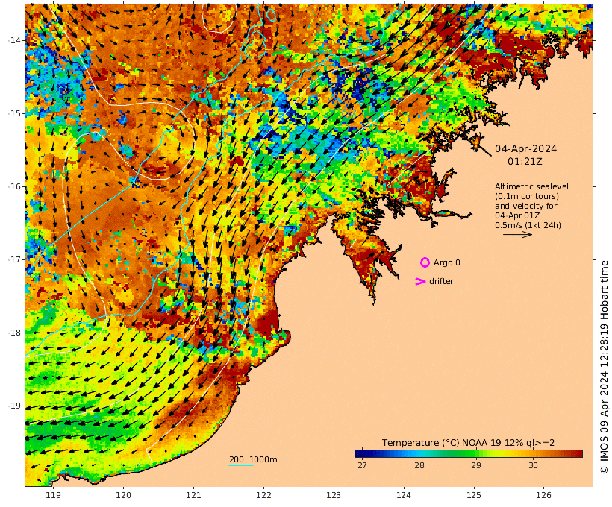Click the latitude axis label -16
Viewport: 612px width, 507px height.
14,186
